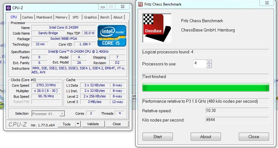Expand the Tools dropdown arrow

tap(78, 124)
